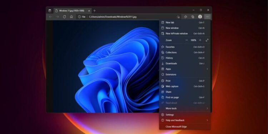Decrease zoom with the minus button
268x134 pixels.
coord(187,40)
